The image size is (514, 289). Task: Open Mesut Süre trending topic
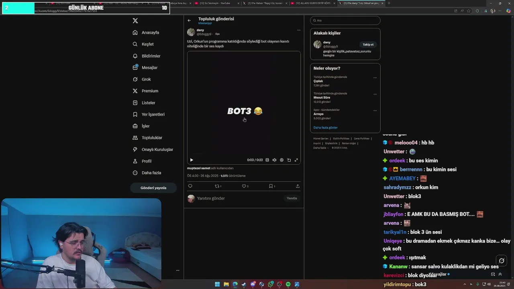tap(322, 98)
